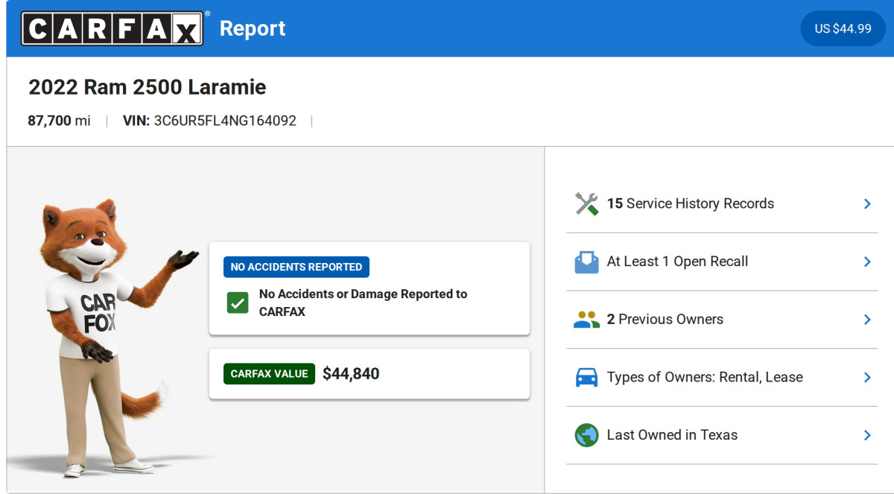Click the green checkmark no-accidents box
The image size is (894, 494).
(238, 303)
